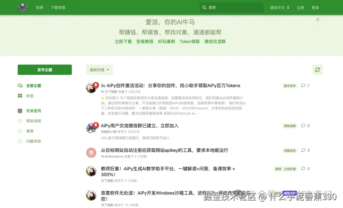Click 奔跑的小明 author name
Viewport: 343px width, 208px height.
tap(109, 132)
